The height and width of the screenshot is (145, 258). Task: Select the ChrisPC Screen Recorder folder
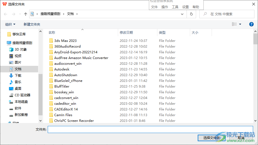74,121
